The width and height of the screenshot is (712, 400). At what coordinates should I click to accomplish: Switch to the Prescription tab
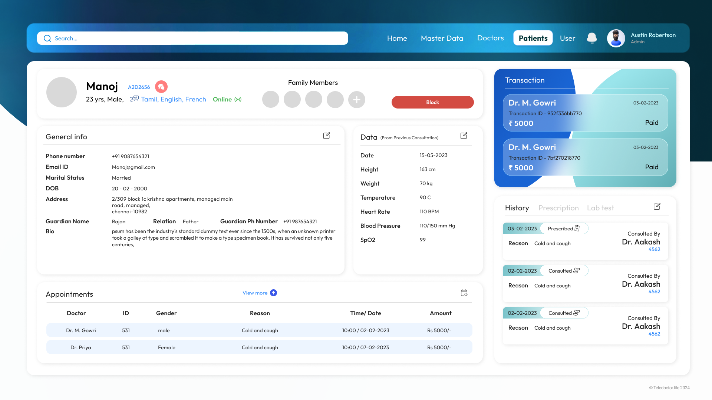point(558,208)
